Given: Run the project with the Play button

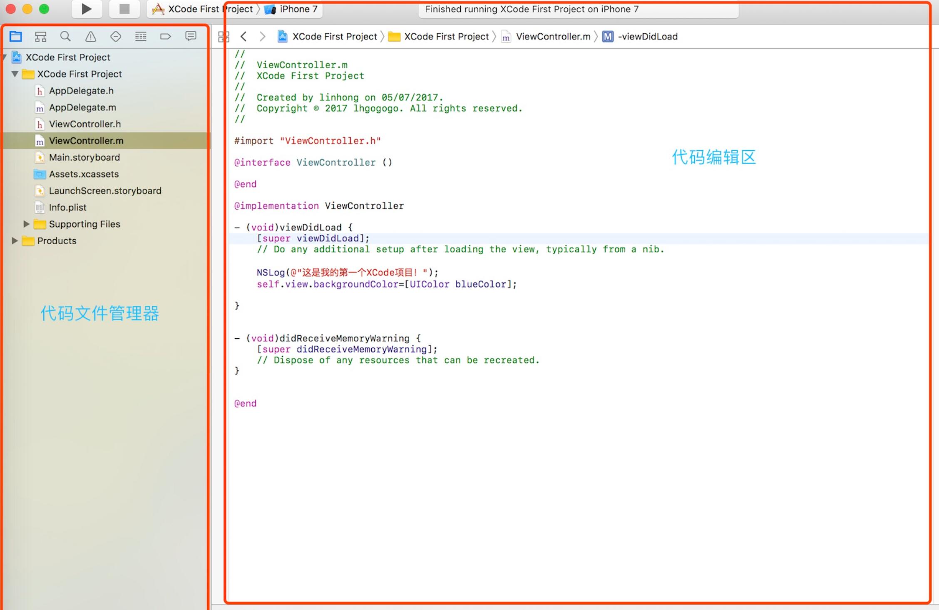Looking at the screenshot, I should [x=87, y=9].
